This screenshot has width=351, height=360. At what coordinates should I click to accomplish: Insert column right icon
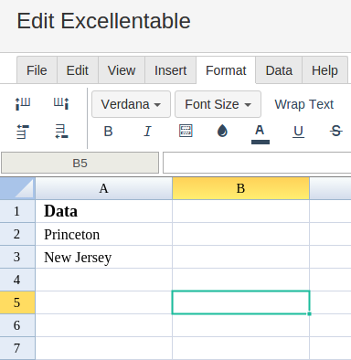click(x=61, y=103)
